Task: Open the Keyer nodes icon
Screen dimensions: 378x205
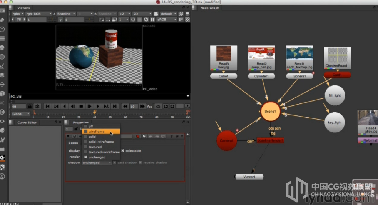Action: pyautogui.click(x=2, y=66)
